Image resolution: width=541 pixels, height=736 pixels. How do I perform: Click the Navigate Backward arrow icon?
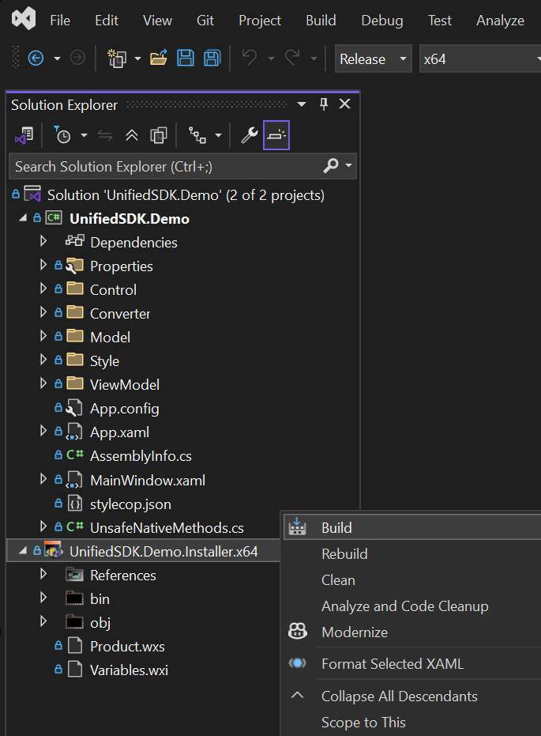coord(36,59)
